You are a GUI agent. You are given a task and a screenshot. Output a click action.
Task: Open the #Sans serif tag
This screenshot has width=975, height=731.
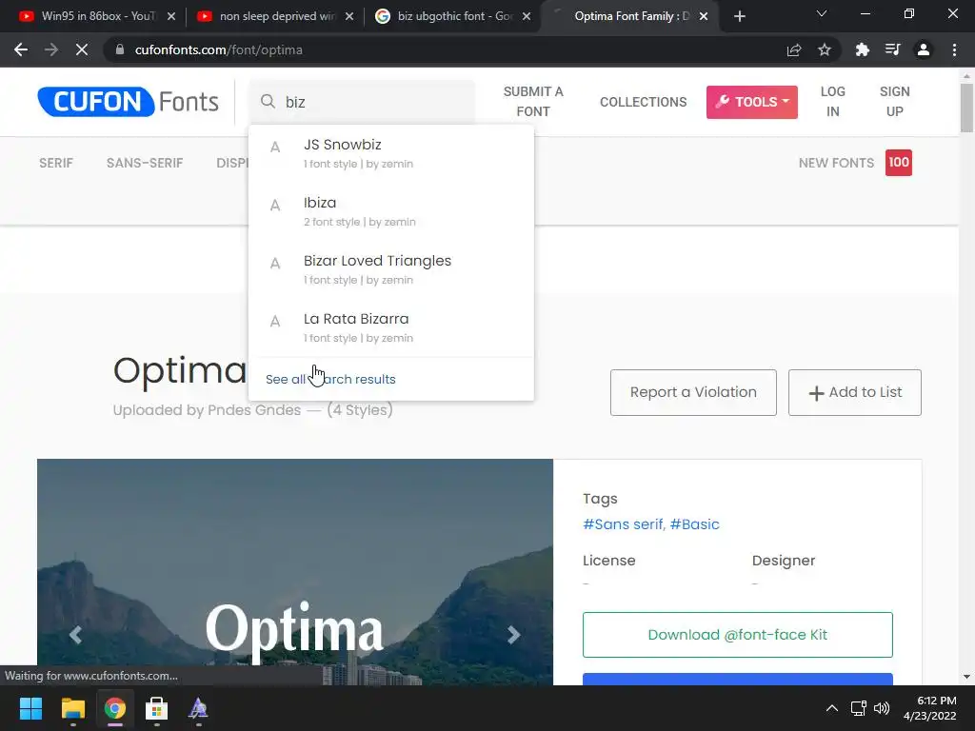pos(624,524)
